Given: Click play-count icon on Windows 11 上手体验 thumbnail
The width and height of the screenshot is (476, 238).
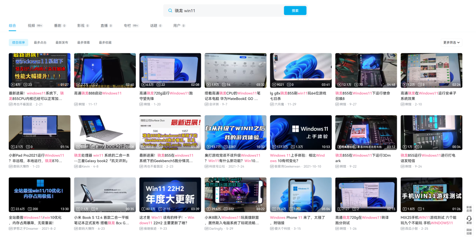Looking at the screenshot, I should pyautogui.click(x=274, y=147).
